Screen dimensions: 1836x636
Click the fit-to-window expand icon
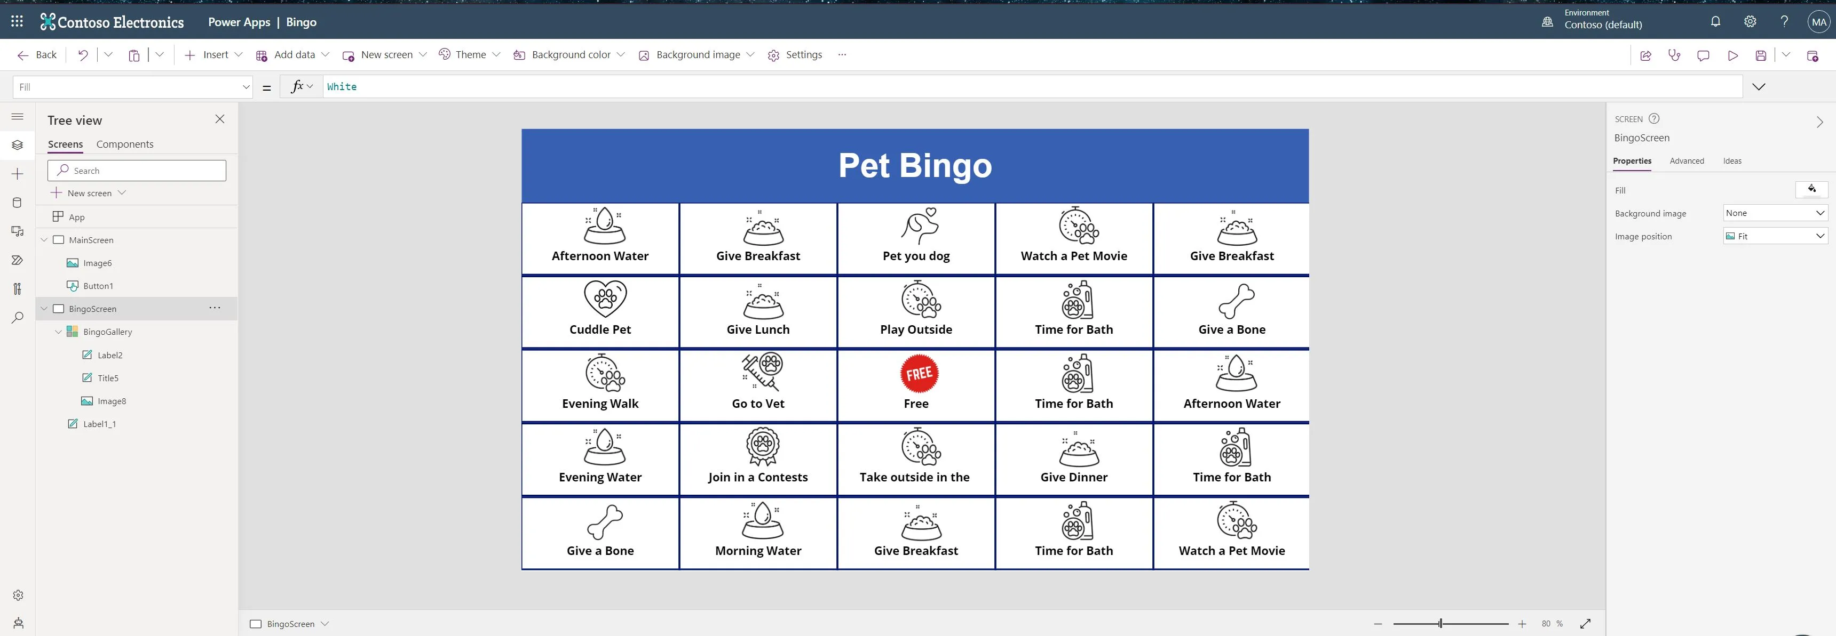coord(1585,623)
